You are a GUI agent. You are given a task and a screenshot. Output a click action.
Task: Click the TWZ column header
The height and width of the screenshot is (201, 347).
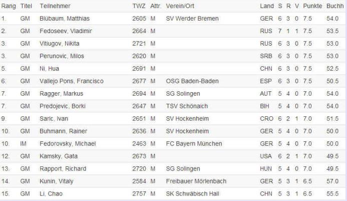(x=139, y=6)
